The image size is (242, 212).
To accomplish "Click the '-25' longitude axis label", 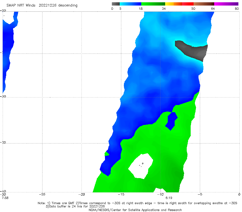I will click(x=42, y=194).
